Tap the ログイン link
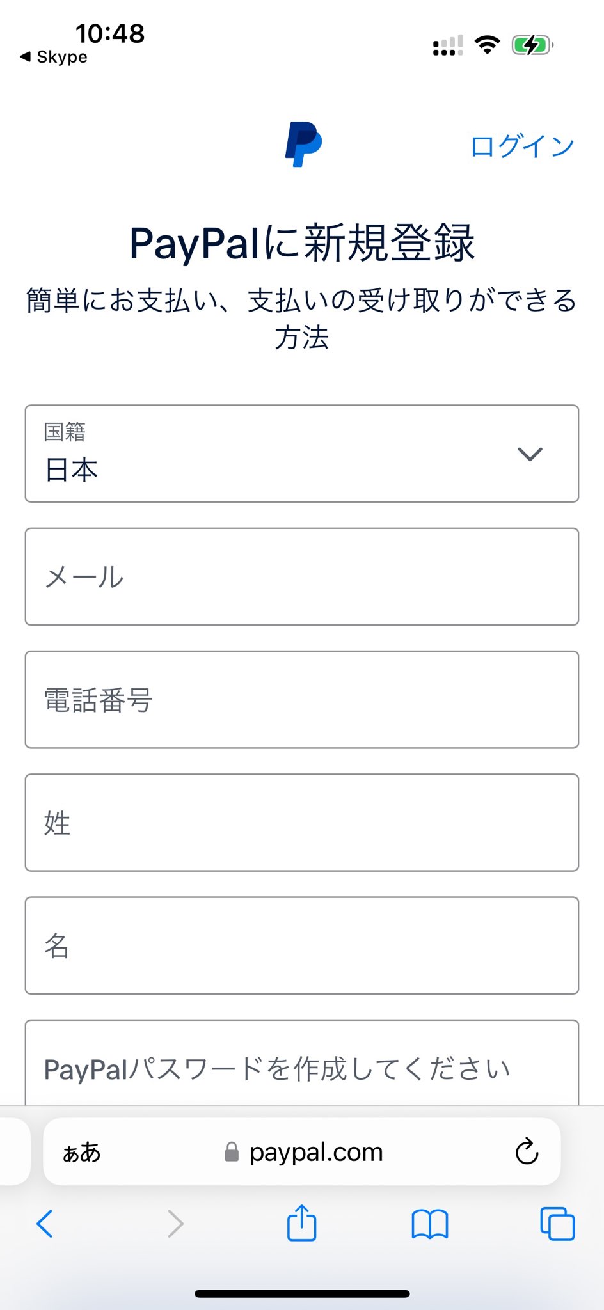 tap(522, 146)
